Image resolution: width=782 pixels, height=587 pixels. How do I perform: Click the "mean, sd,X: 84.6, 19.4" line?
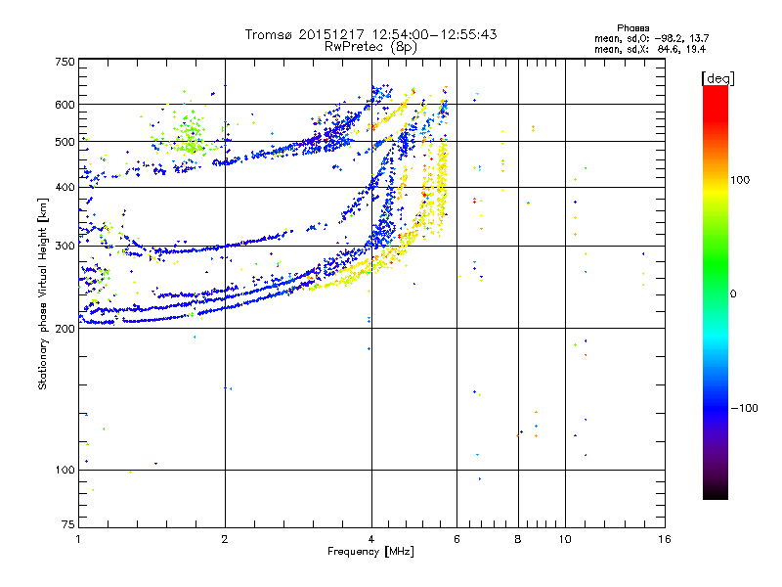pyautogui.click(x=650, y=49)
